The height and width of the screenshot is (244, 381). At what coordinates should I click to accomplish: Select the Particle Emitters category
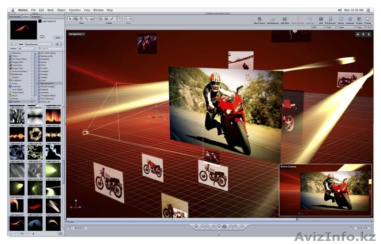(19, 71)
